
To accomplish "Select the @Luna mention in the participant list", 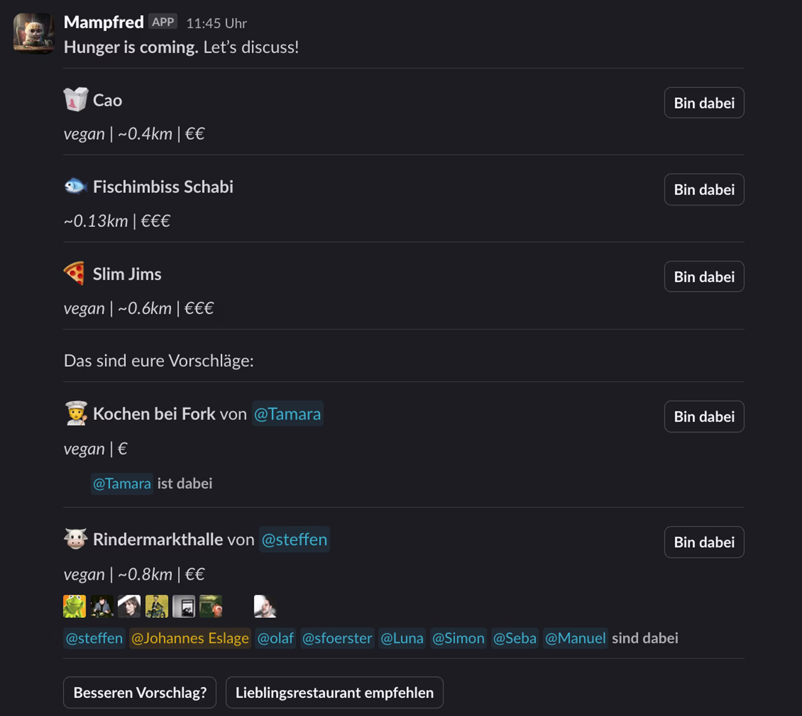I will pyautogui.click(x=402, y=639).
